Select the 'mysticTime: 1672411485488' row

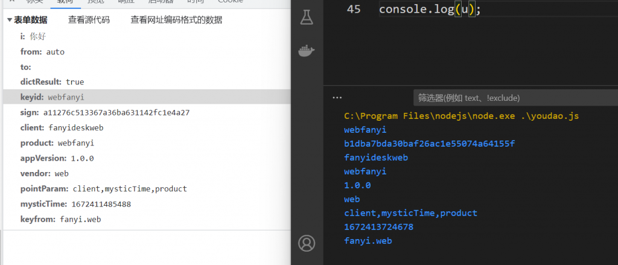pos(147,204)
